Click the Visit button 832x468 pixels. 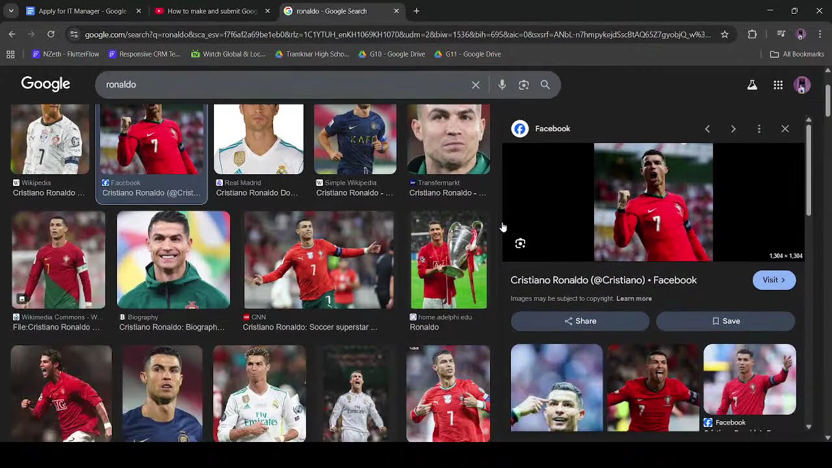(774, 280)
